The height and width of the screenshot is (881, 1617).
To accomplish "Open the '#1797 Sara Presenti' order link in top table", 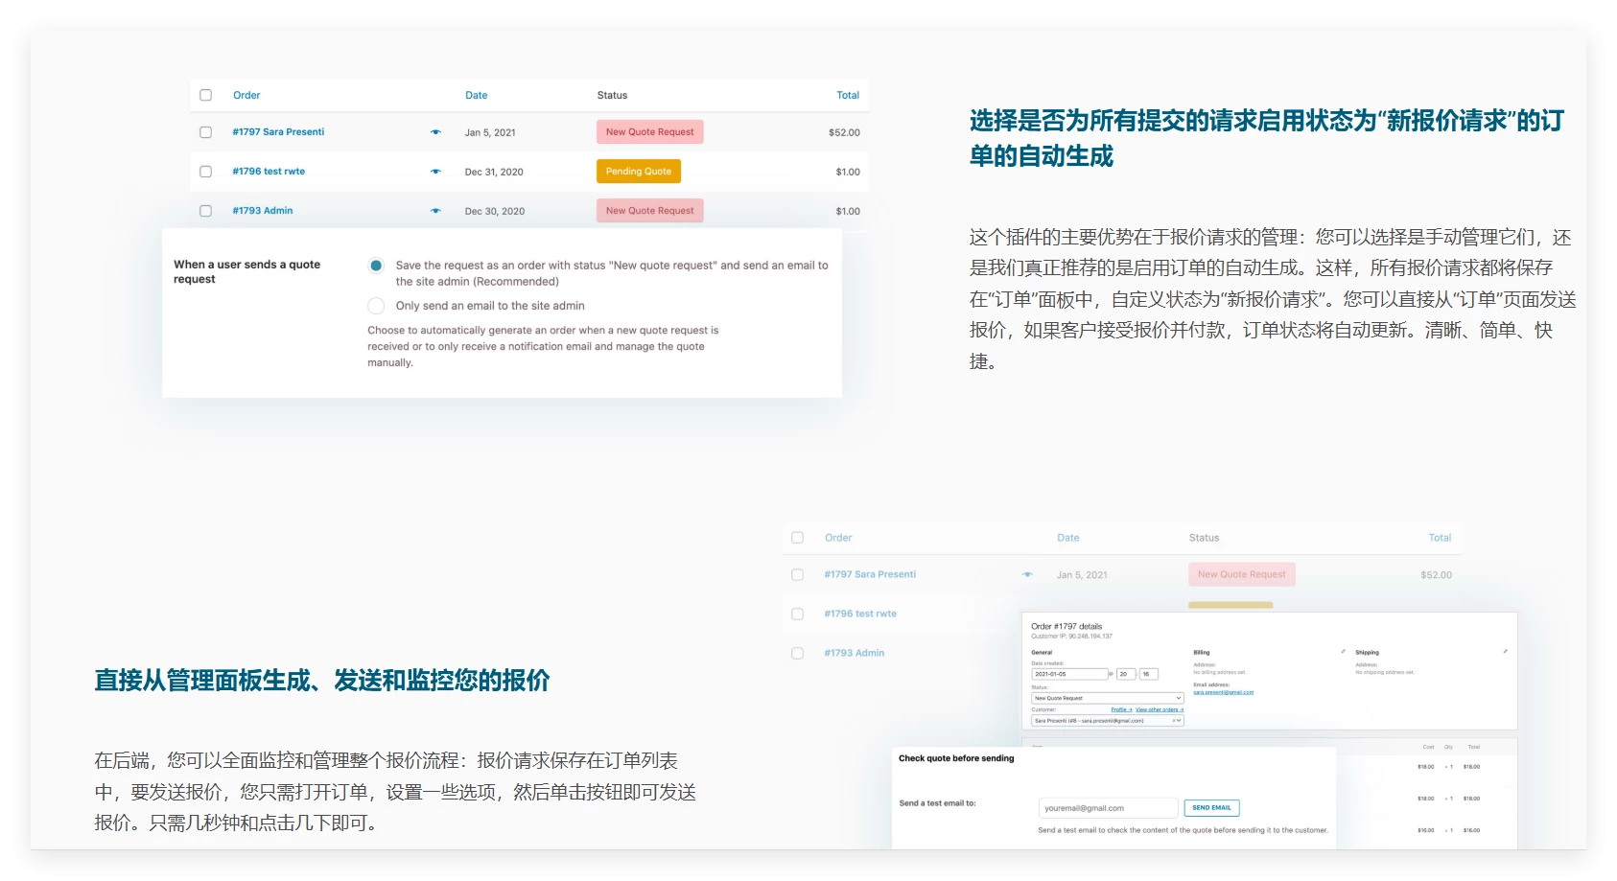I will (x=278, y=132).
